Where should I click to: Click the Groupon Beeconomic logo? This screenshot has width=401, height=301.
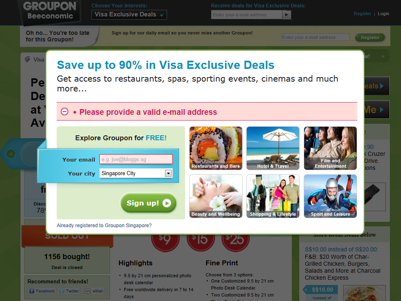pyautogui.click(x=50, y=11)
